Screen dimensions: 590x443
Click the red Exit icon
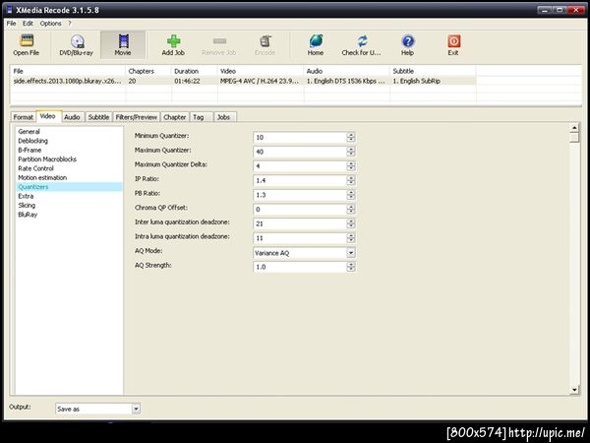(453, 40)
